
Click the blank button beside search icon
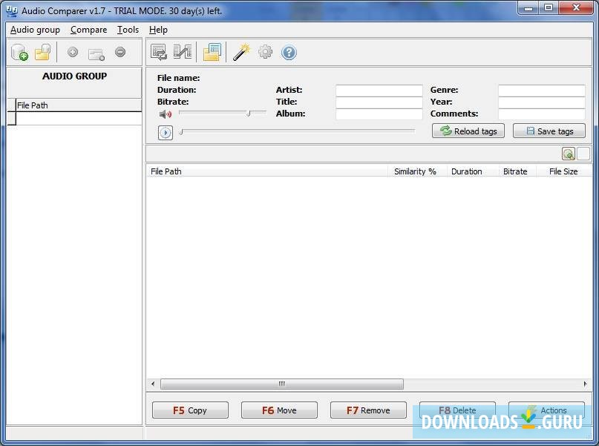[x=583, y=154]
